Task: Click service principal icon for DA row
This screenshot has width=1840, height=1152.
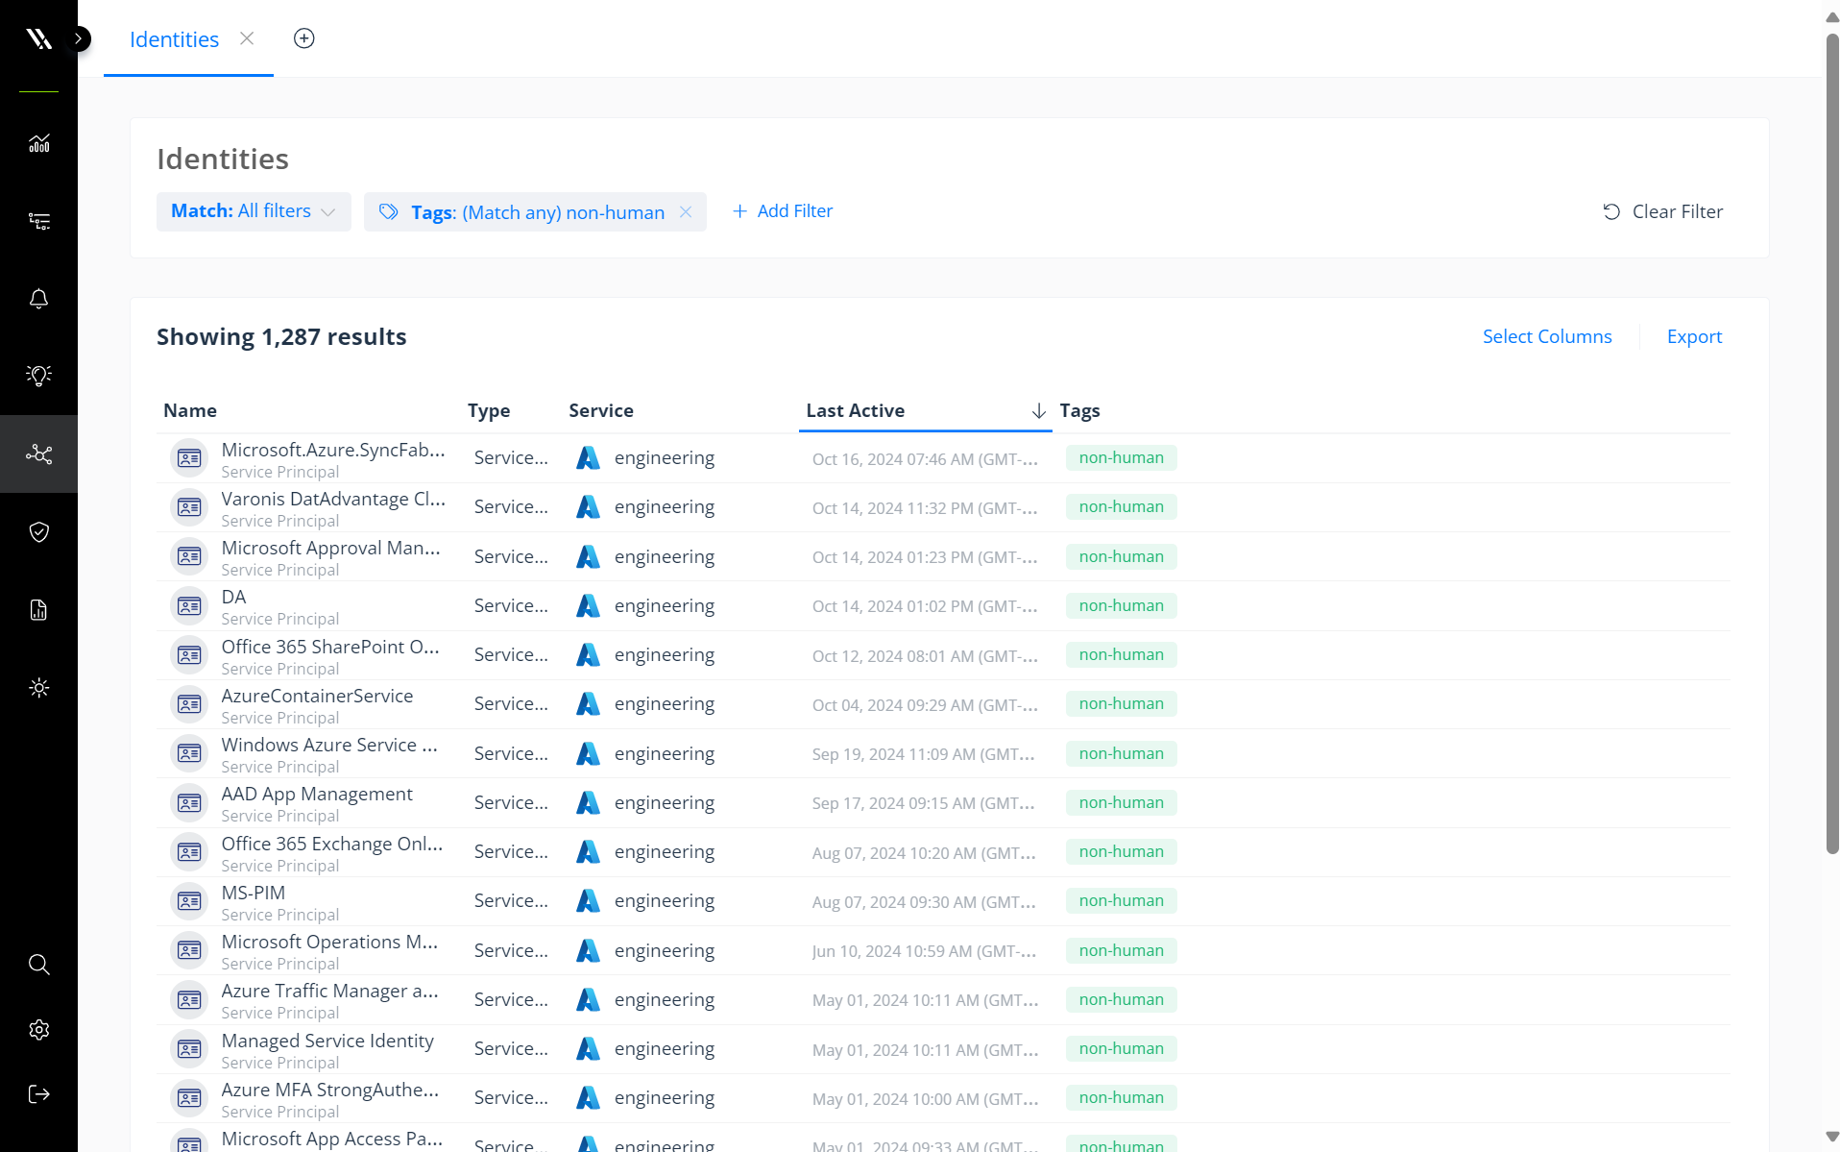Action: coord(189,606)
